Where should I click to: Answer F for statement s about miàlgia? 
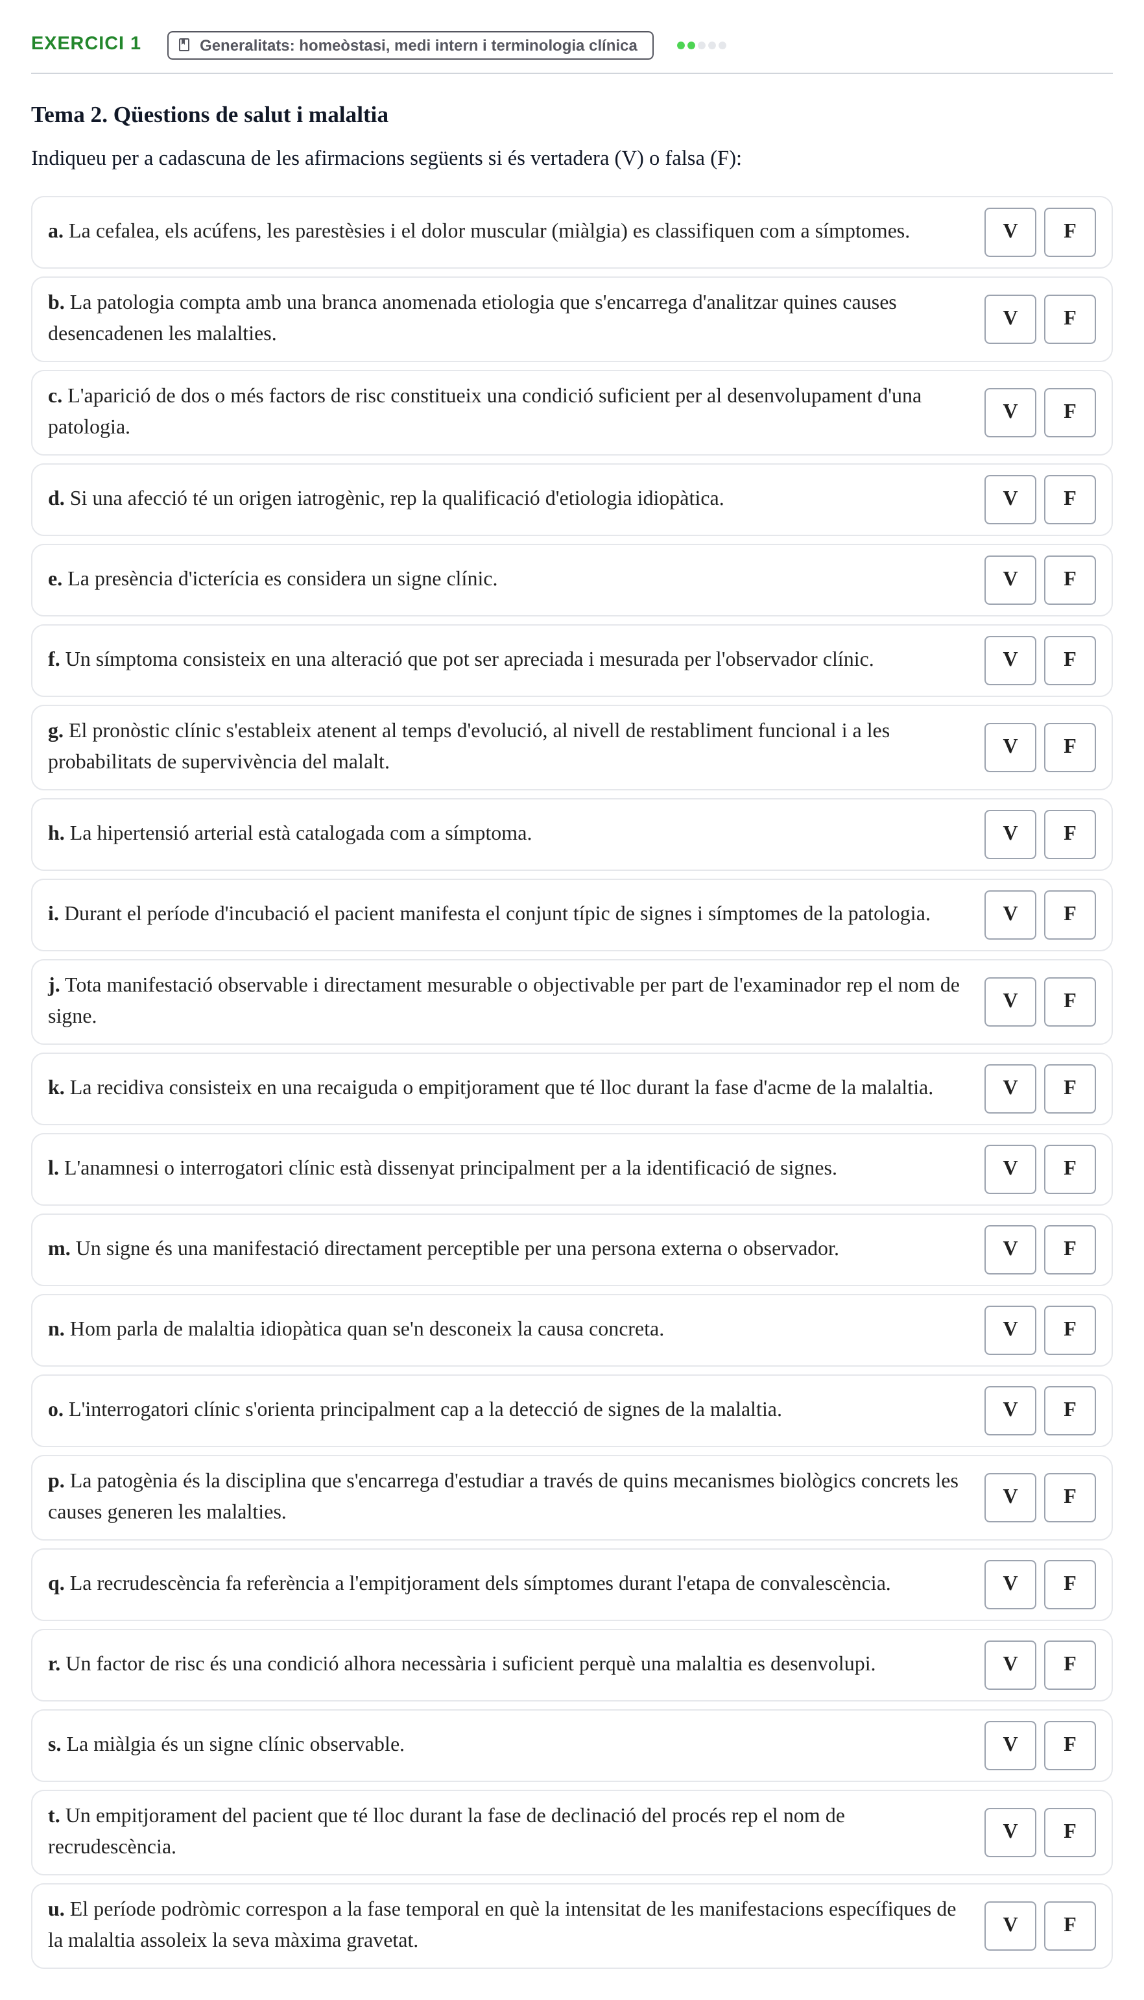[x=1069, y=1745]
